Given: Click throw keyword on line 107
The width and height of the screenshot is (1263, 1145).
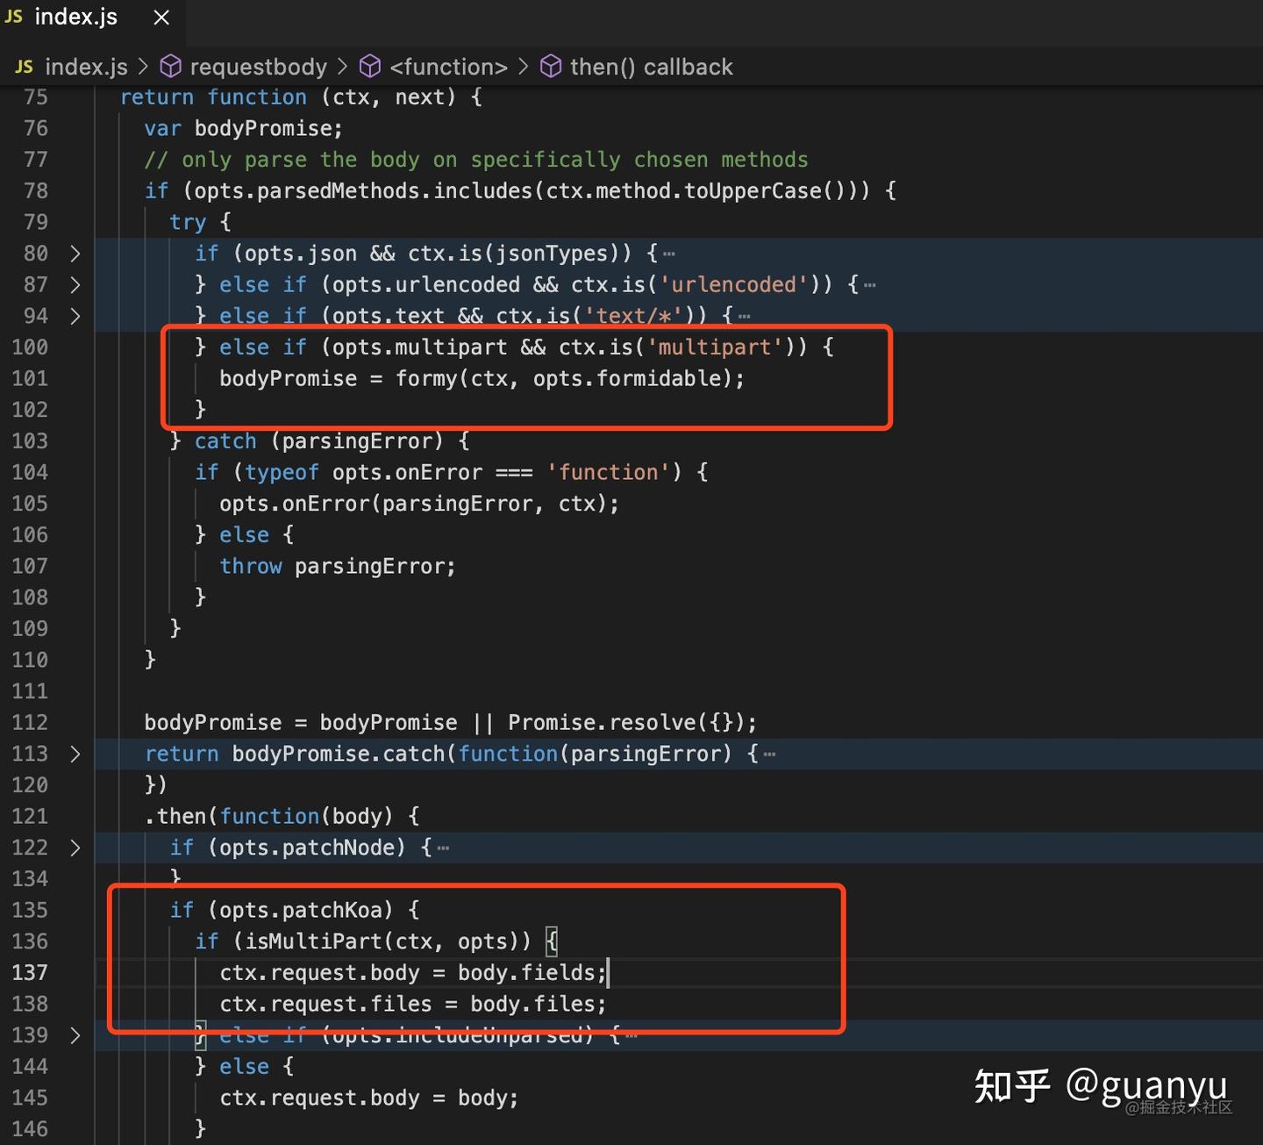Looking at the screenshot, I should click(x=251, y=566).
